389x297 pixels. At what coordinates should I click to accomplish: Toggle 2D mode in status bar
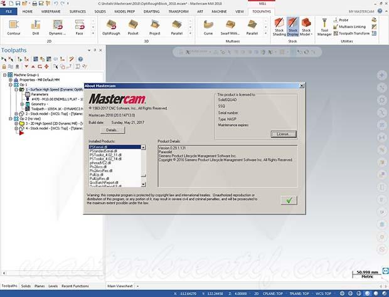[x=256, y=293]
